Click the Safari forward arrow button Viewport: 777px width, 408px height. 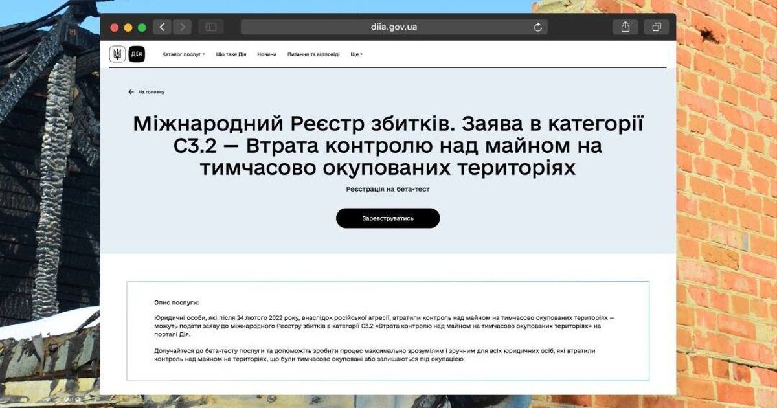point(182,27)
